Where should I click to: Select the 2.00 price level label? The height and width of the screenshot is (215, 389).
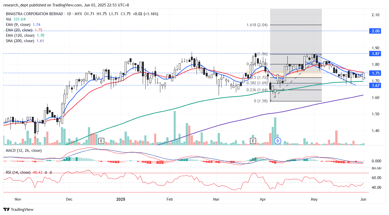(x=376, y=31)
